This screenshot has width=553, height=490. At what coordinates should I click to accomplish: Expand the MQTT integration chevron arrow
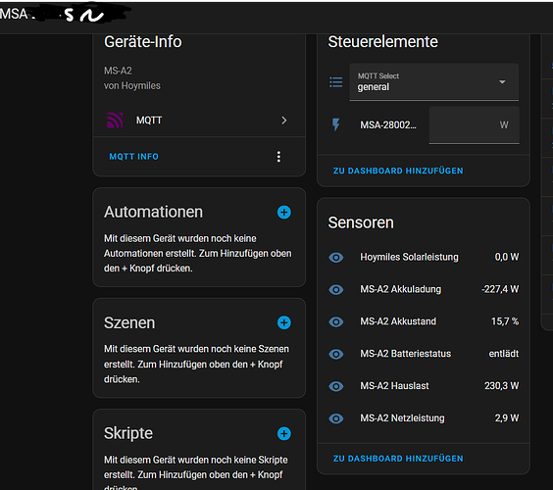point(284,121)
